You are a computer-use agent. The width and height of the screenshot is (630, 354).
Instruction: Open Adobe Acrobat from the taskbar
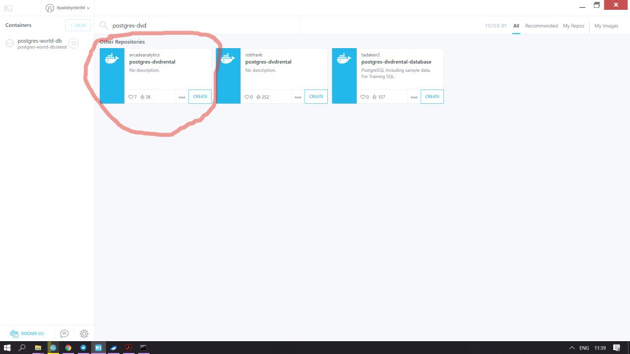point(128,348)
